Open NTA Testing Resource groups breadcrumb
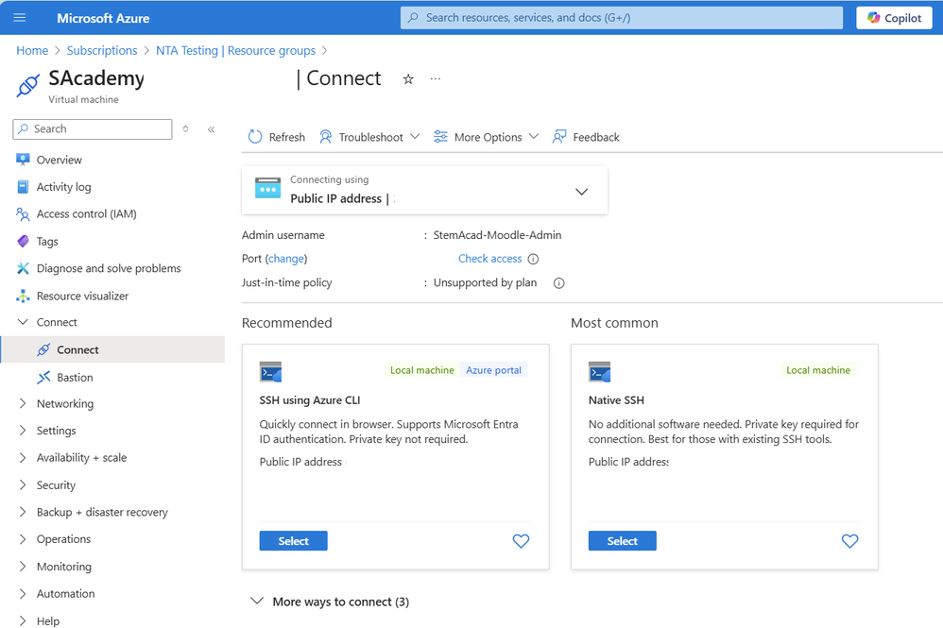 (236, 50)
